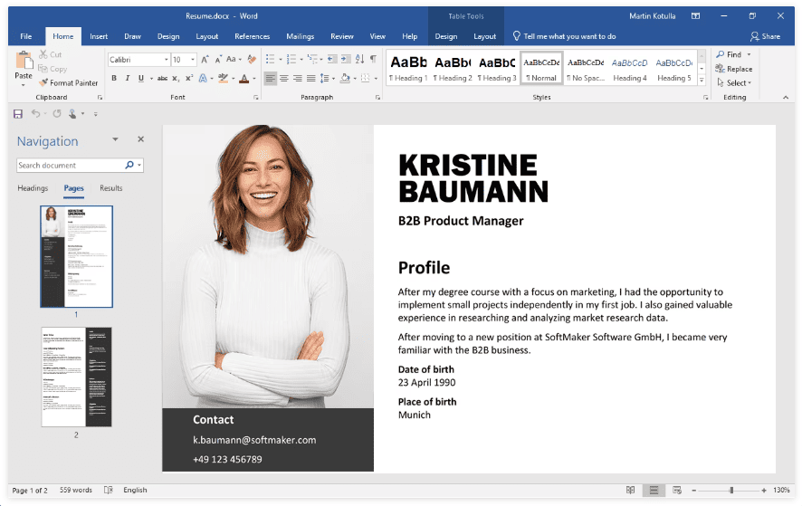Save the document from Quick Access toolbar
The image size is (802, 506).
[x=18, y=113]
